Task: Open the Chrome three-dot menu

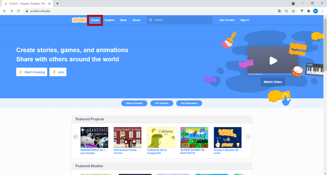Action: (322, 11)
